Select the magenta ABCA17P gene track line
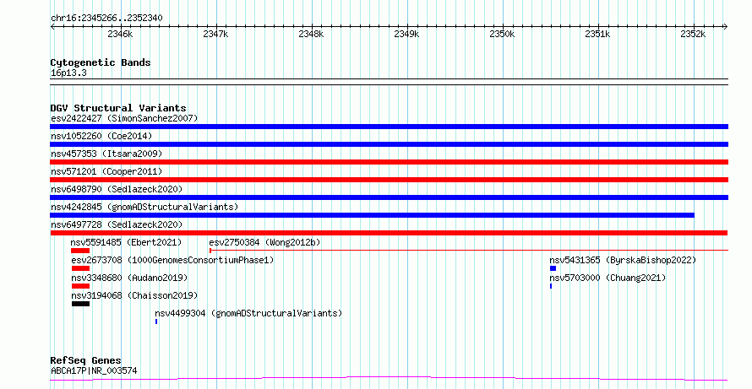Image resolution: width=752 pixels, height=389 pixels. 389,379
